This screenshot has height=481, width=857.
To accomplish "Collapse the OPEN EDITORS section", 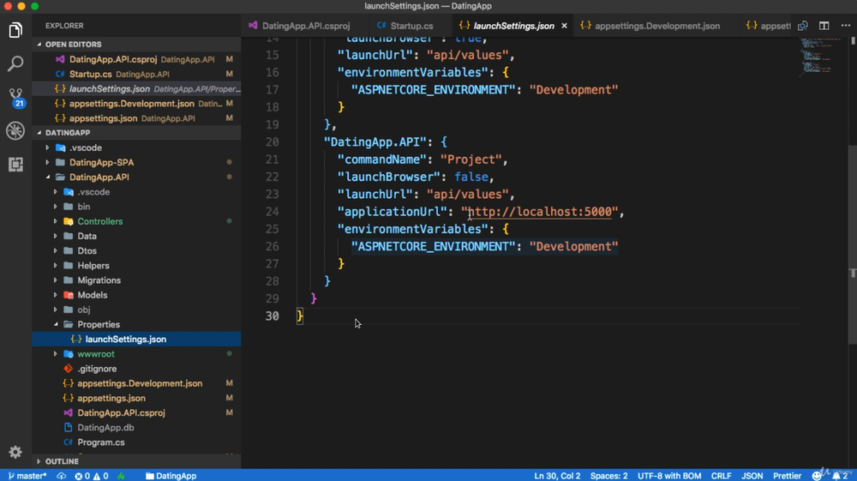I will [73, 44].
